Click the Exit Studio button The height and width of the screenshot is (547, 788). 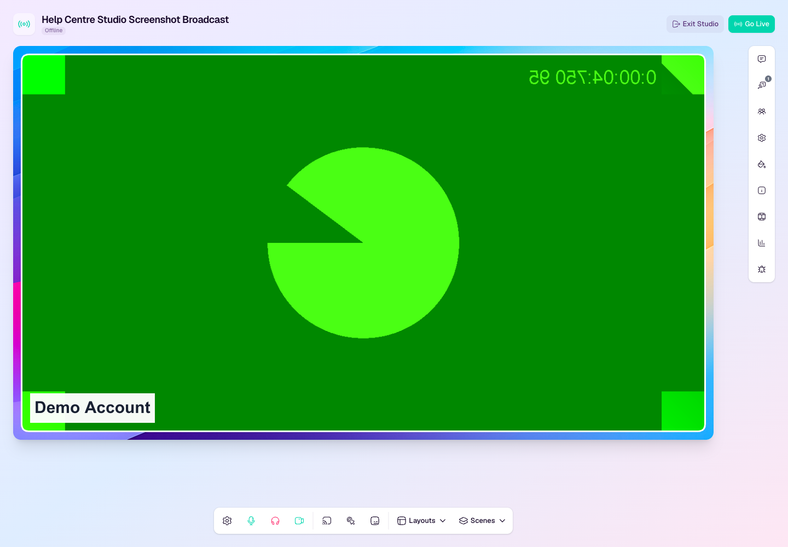[x=695, y=24]
